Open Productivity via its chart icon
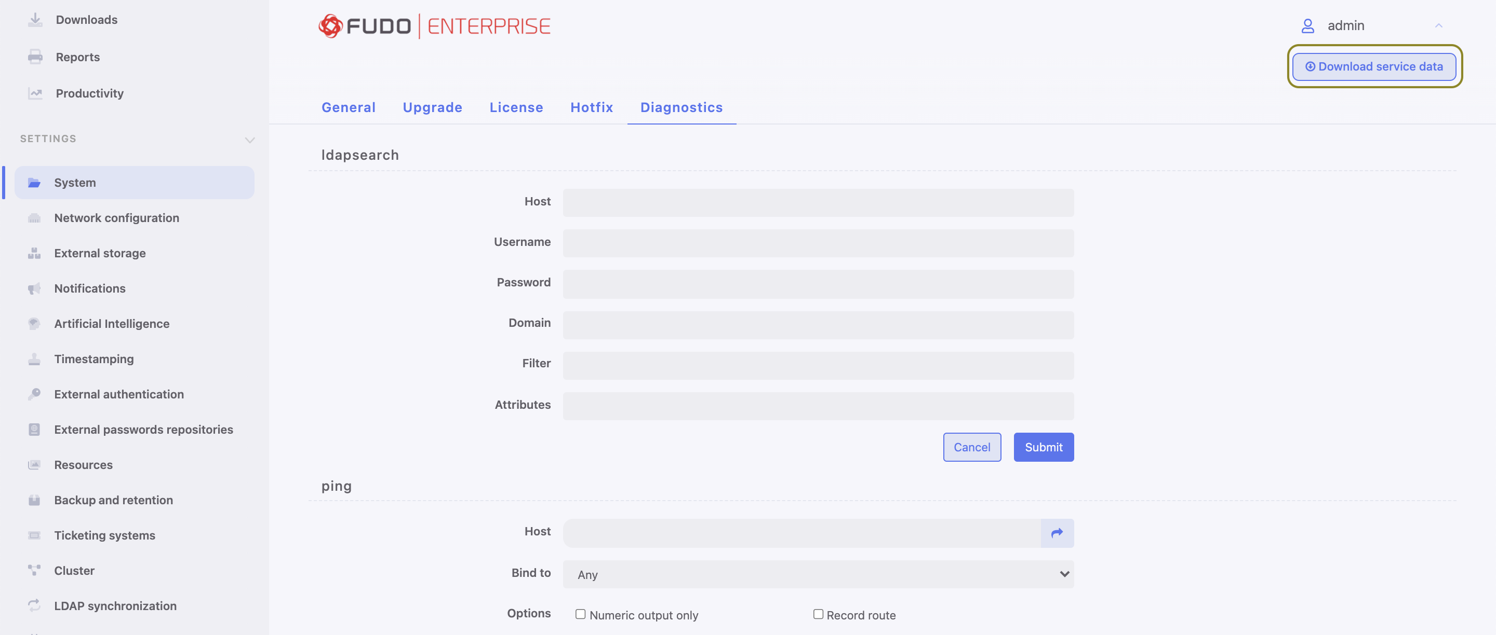 (35, 93)
